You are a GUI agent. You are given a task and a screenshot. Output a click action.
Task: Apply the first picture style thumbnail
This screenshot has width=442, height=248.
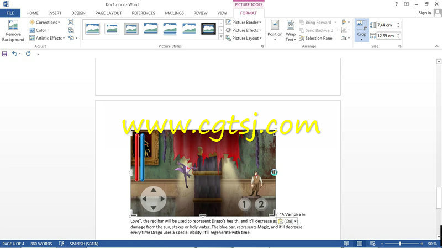click(92, 29)
